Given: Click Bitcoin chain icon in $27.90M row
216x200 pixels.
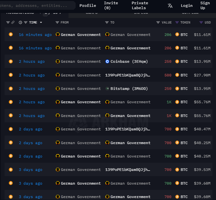Looking at the screenshot, I should [11, 75].
